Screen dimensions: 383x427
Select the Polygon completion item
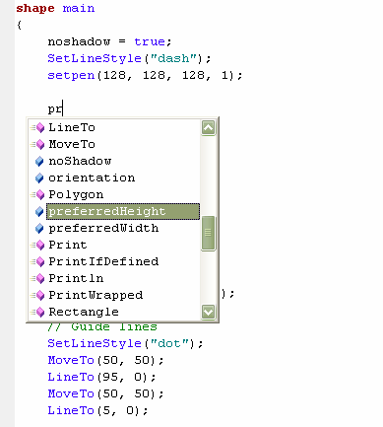pos(76,194)
